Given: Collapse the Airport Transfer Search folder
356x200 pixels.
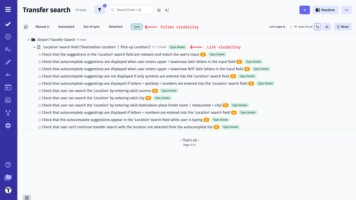Looking at the screenshot, I should 29,40.
